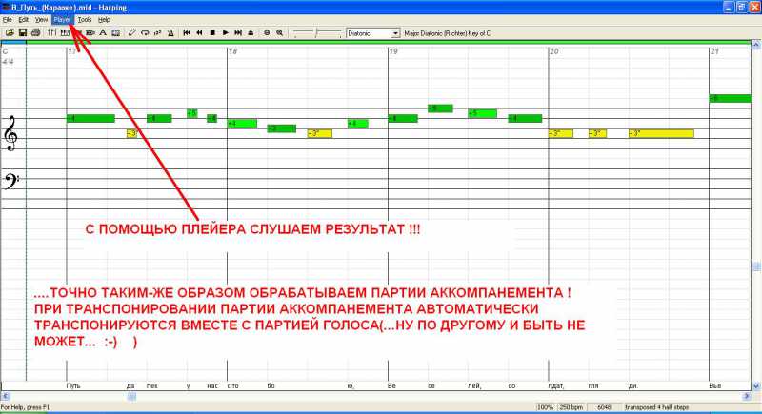Open the View menu
This screenshot has width=762, height=414.
(x=41, y=20)
